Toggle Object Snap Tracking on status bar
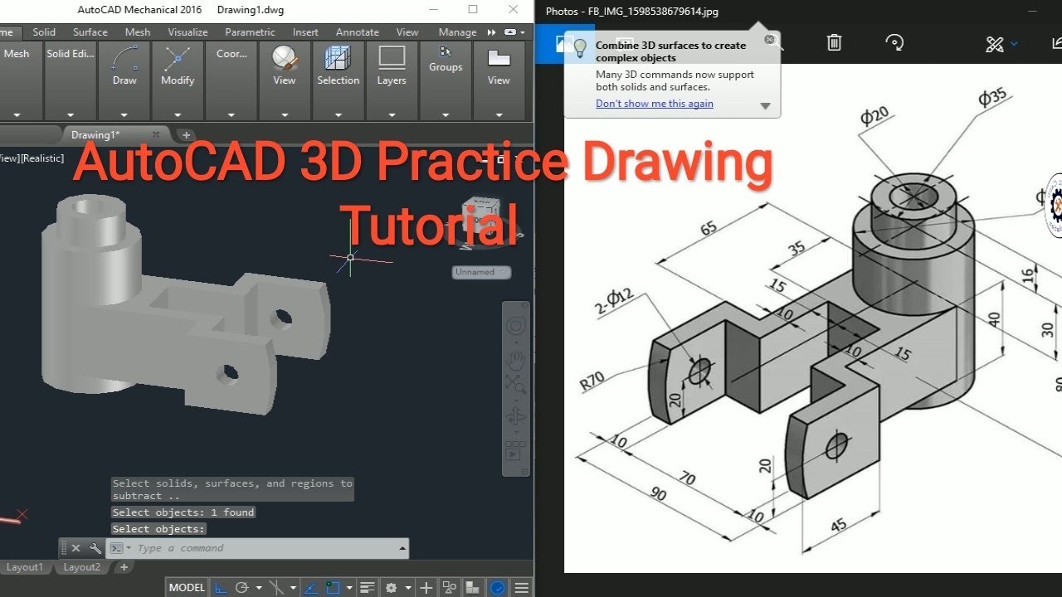1062x597 pixels. [312, 588]
